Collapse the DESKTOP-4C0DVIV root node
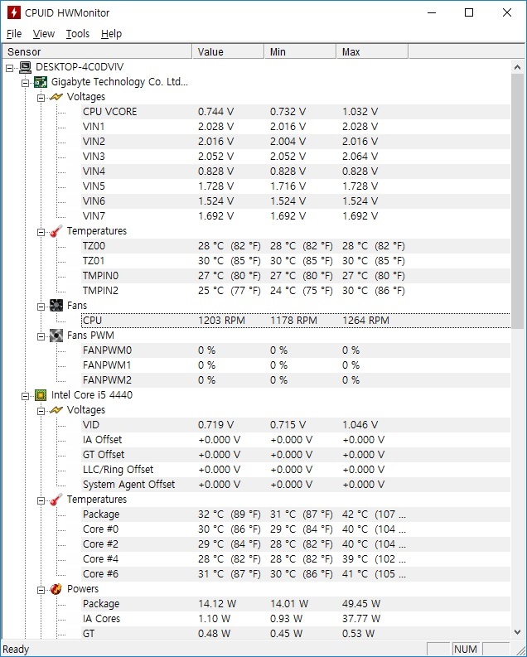The height and width of the screenshot is (657, 527). [x=10, y=68]
